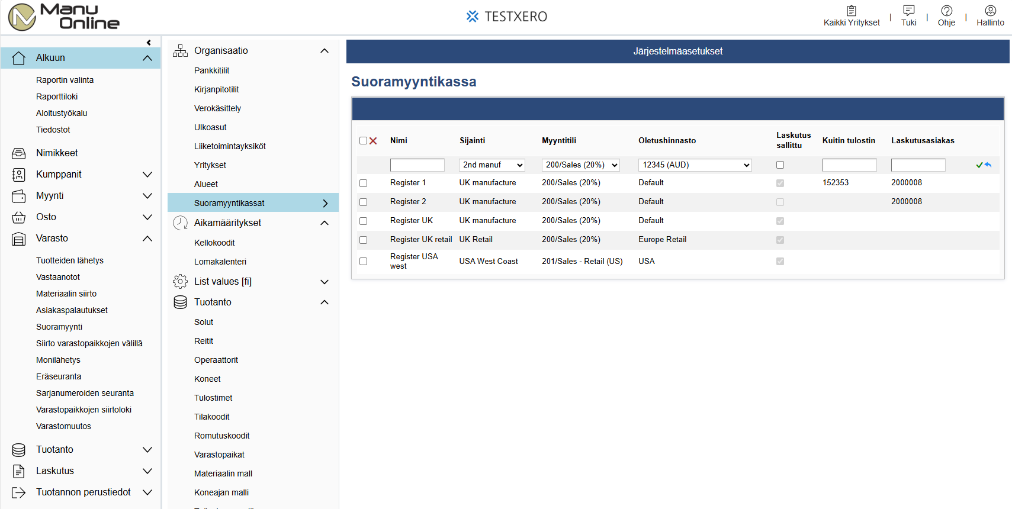Image resolution: width=1012 pixels, height=509 pixels.
Task: Select the Register 1 row checkbox
Action: point(364,183)
